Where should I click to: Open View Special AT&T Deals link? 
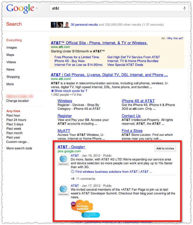click(125, 65)
